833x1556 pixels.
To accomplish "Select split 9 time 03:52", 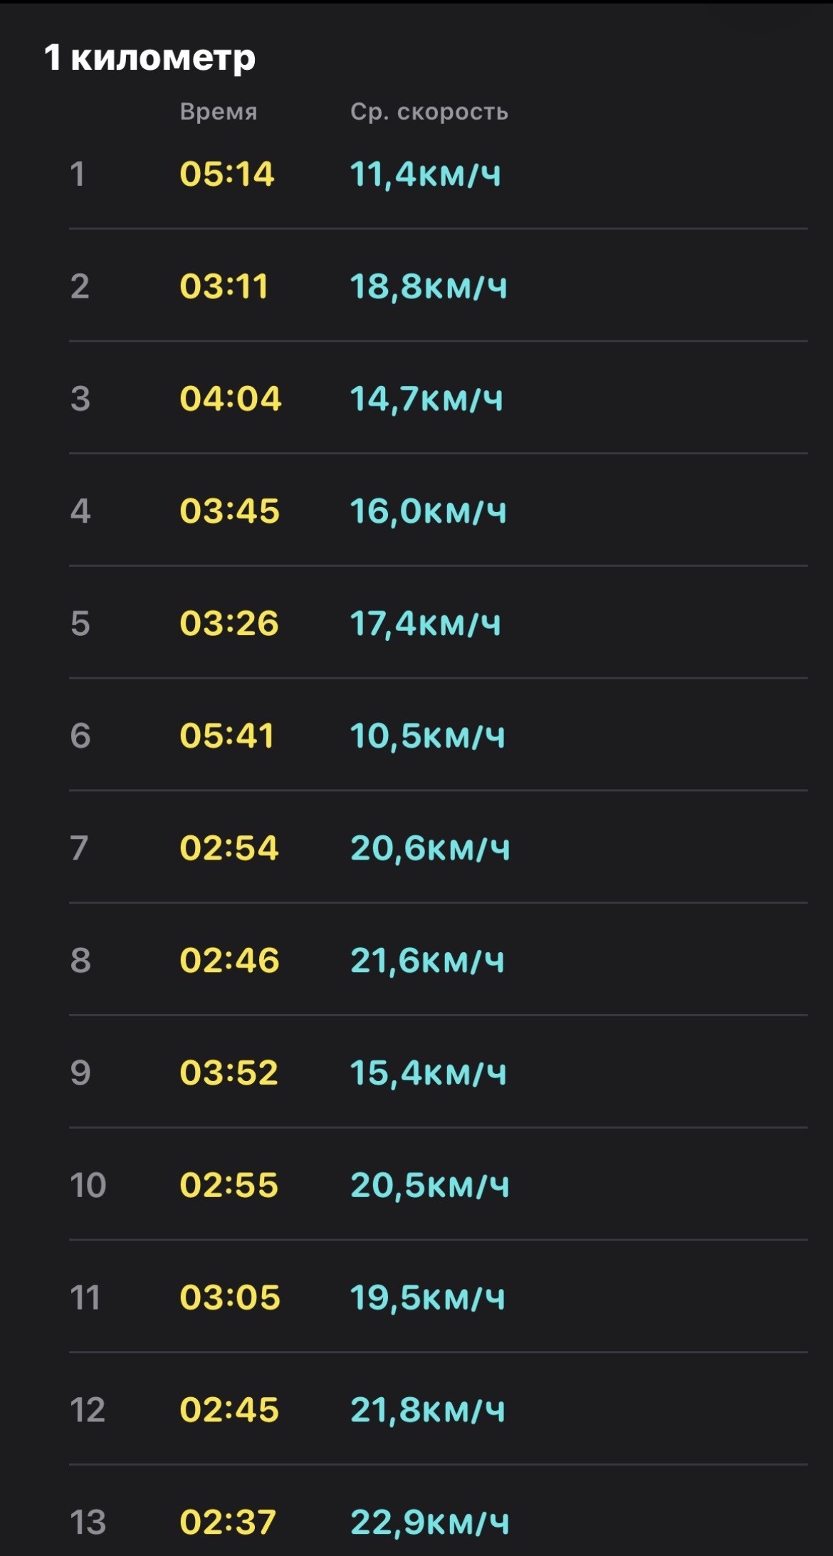I will click(229, 1073).
